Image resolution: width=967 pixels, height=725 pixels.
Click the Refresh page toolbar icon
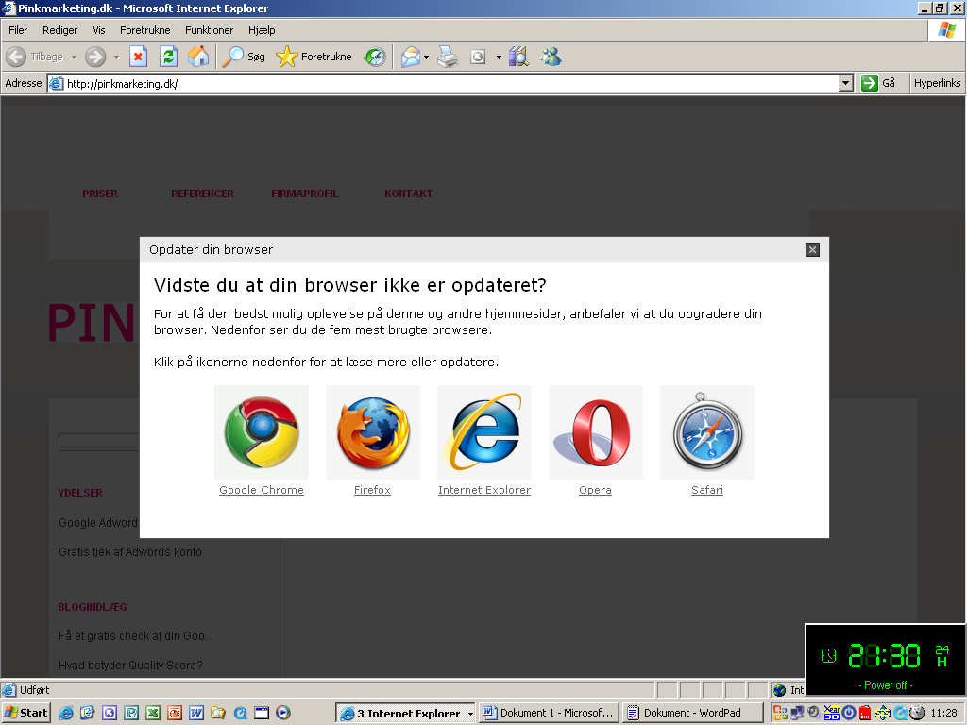click(168, 57)
